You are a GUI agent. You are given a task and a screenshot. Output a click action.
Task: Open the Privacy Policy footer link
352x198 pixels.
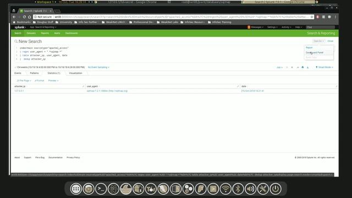pos(73,158)
